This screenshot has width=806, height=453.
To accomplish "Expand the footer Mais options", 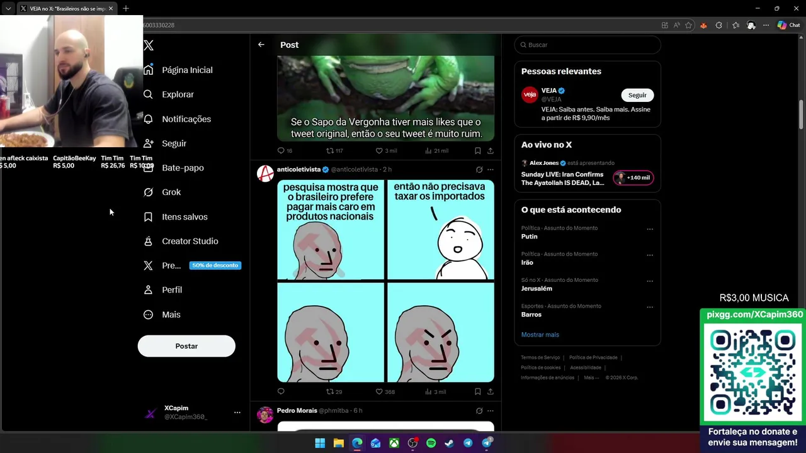I will pyautogui.click(x=591, y=377).
